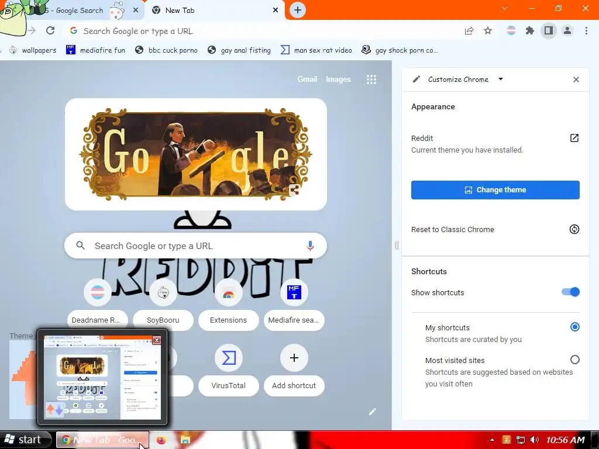This screenshot has height=449, width=599.
Task: Click the network tray icon
Action: 520,440
